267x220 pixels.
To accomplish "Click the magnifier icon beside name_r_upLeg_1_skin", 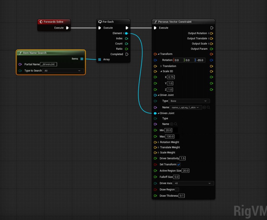I will 209,107.
